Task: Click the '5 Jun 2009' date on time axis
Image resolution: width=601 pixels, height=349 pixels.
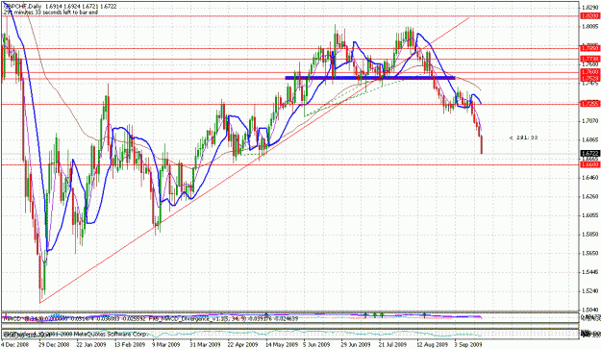Action: click(x=317, y=345)
